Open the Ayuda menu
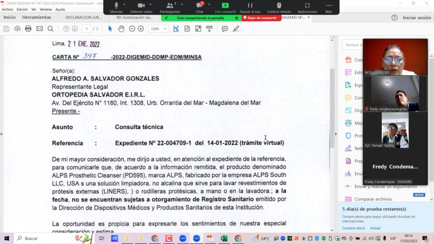Viewport: 434px width, 244px height. (60, 9)
